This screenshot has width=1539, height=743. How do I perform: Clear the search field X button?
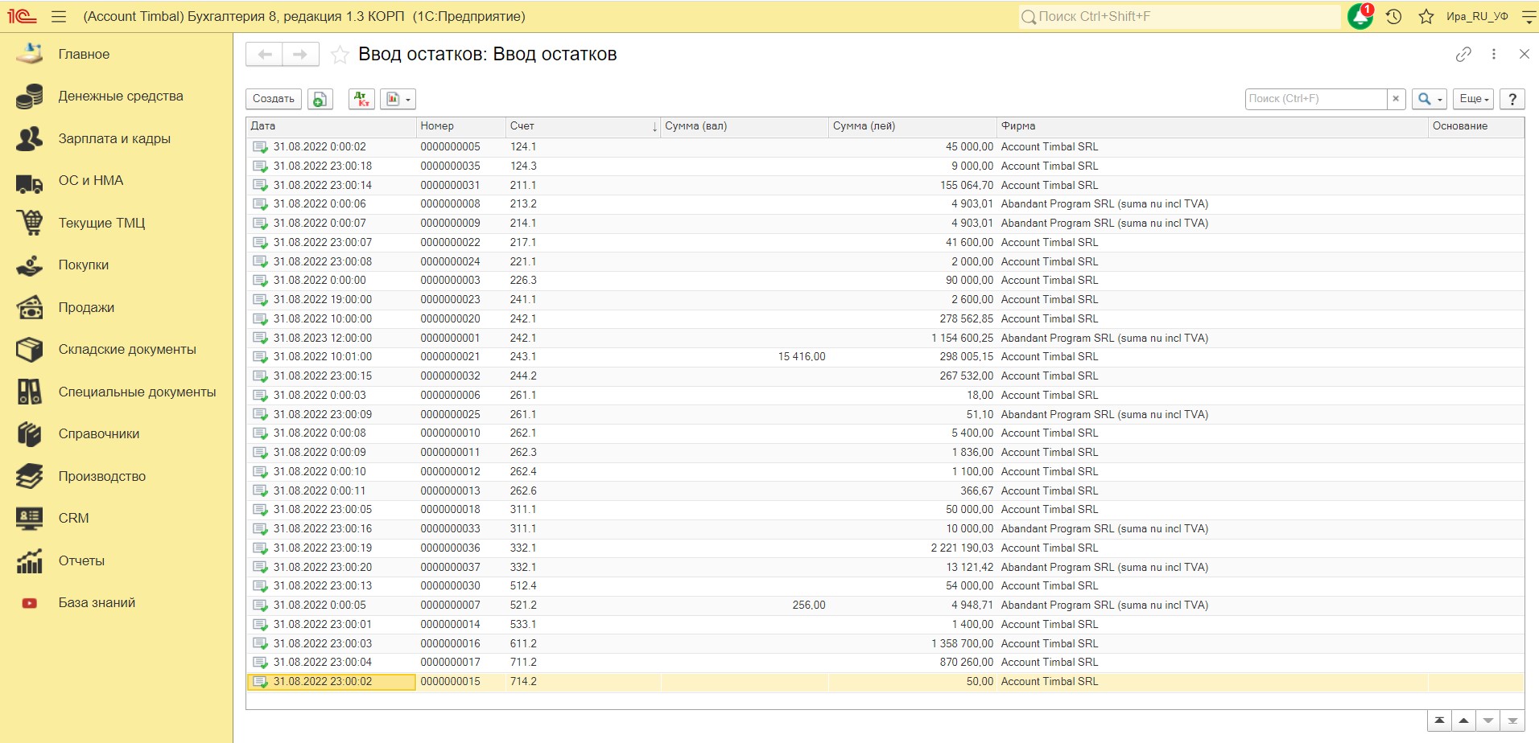(x=1396, y=99)
